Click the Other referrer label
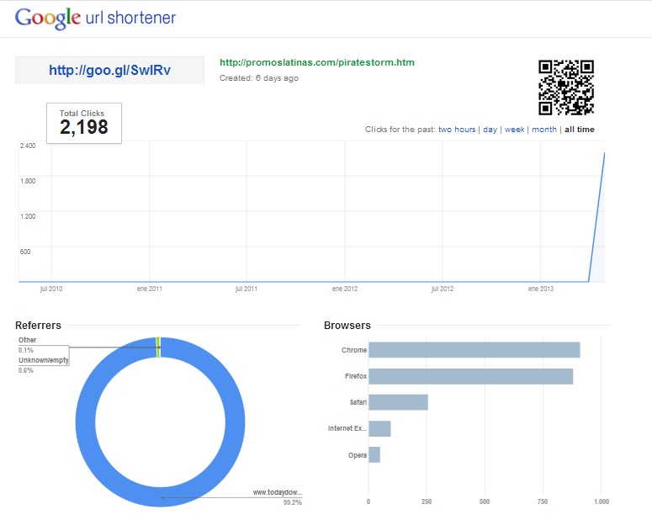 27,340
